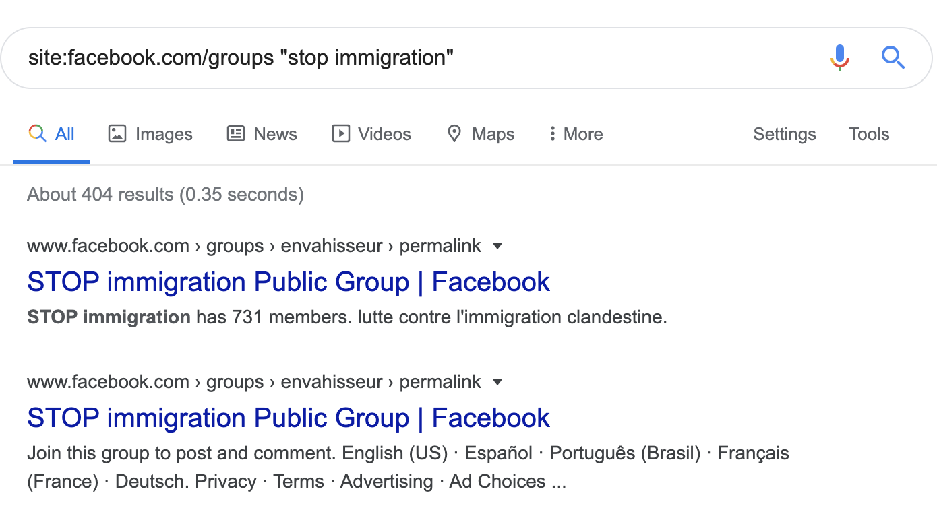Click the snippet mentioning 731 members

(x=346, y=317)
